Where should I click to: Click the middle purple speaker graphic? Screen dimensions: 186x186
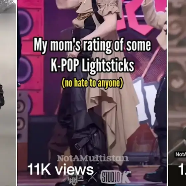[x=25, y=70]
